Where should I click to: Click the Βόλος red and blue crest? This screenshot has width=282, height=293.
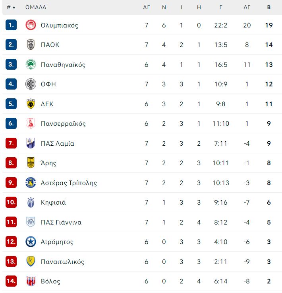point(31,281)
